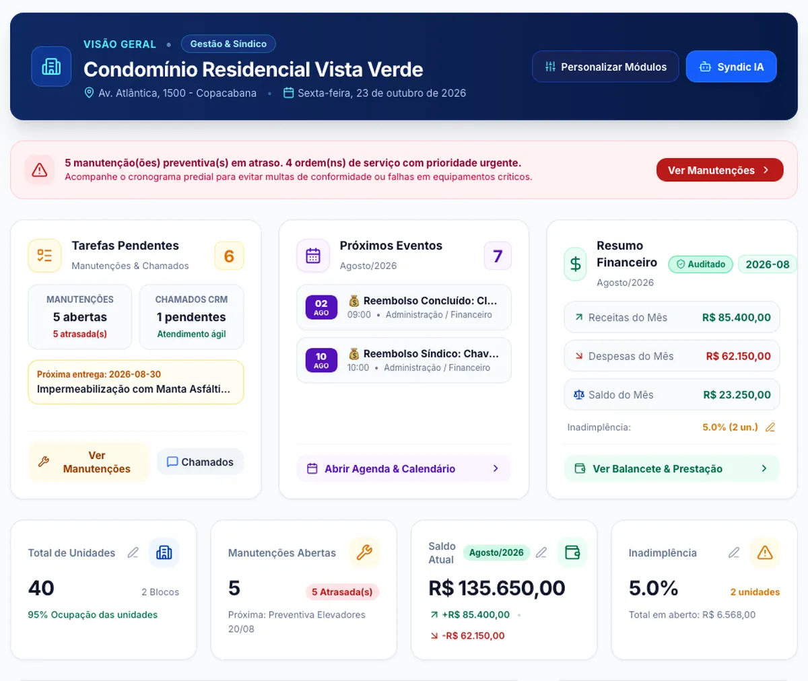Click the 95% Ocupação das unidades text
Screen dimensions: 808x681
click(x=92, y=614)
